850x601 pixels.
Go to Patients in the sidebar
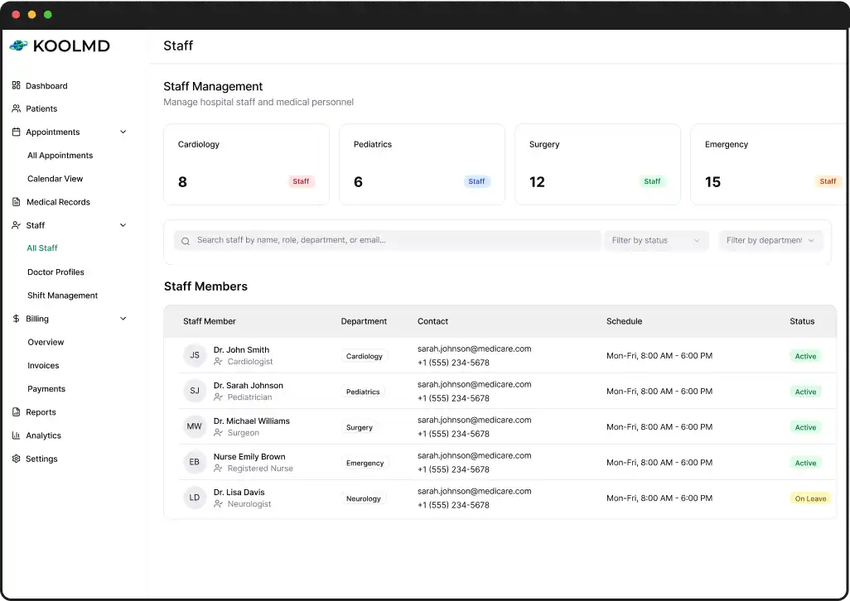pos(41,108)
